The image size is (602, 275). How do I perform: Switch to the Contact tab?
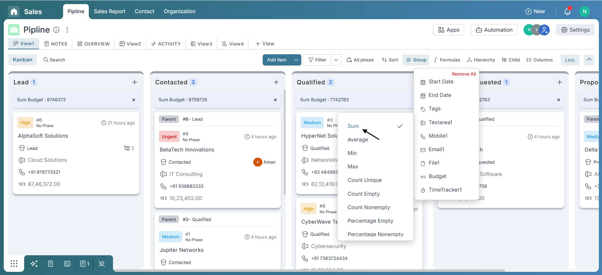click(144, 12)
